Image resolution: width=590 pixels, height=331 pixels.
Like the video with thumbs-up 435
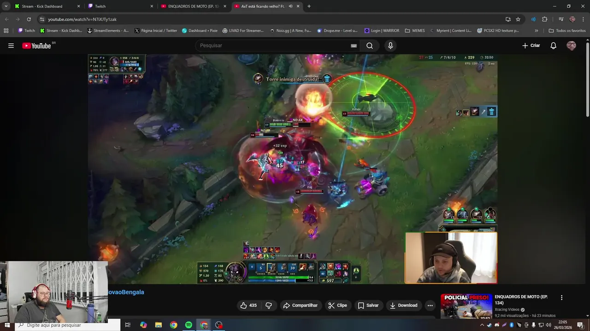(x=248, y=305)
